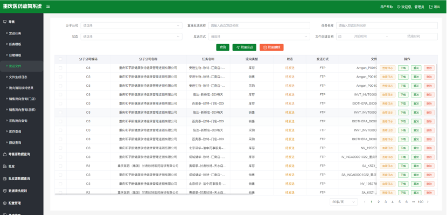Check the 赛诺菲 库存 R2 row checkbox

(60, 165)
